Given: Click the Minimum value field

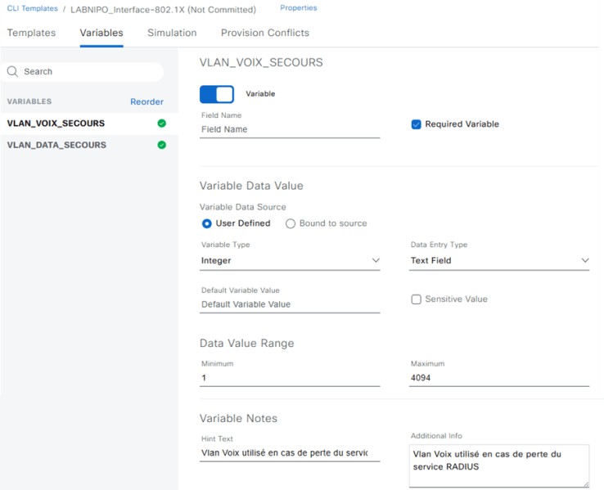Looking at the screenshot, I should point(290,378).
